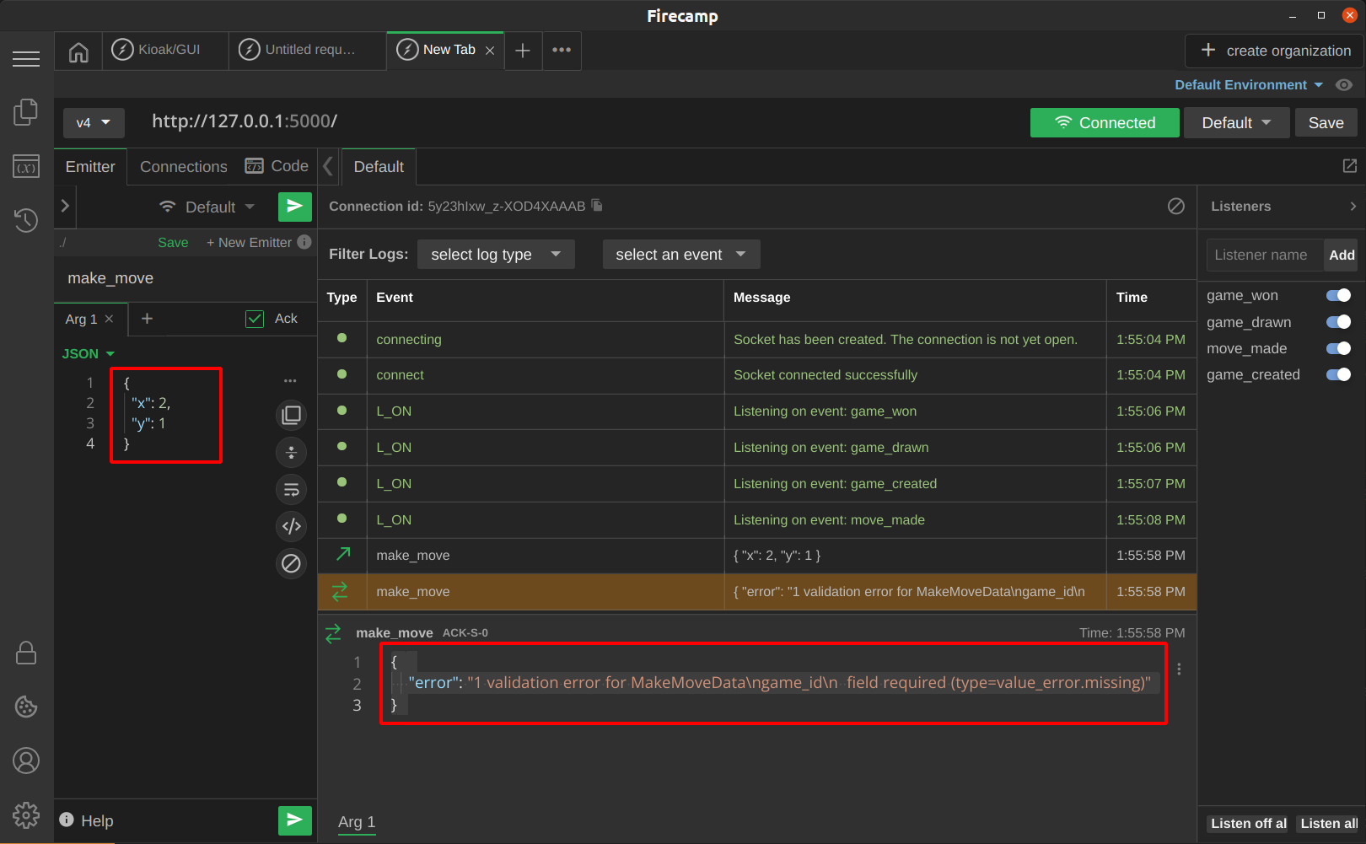Viewport: 1366px width, 844px height.
Task: Open the Kioak/GUI request tab
Action: pyautogui.click(x=166, y=50)
